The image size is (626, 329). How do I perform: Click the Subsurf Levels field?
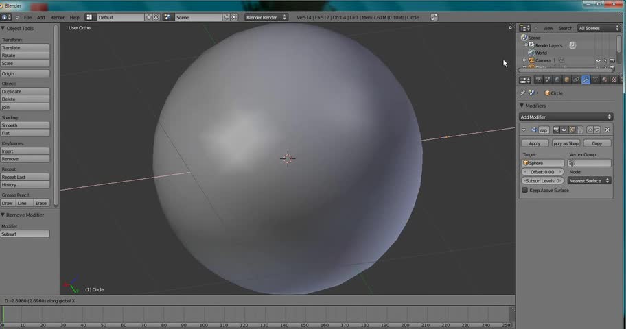pos(542,181)
